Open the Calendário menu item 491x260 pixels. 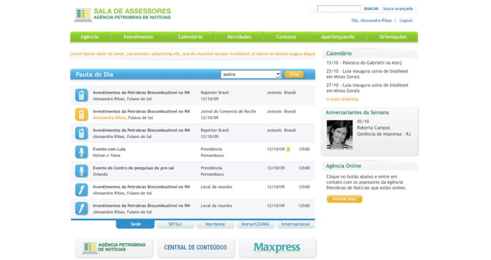pos(190,37)
